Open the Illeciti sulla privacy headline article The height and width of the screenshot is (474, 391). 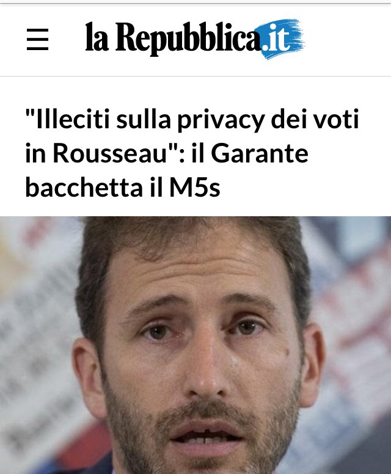point(192,153)
